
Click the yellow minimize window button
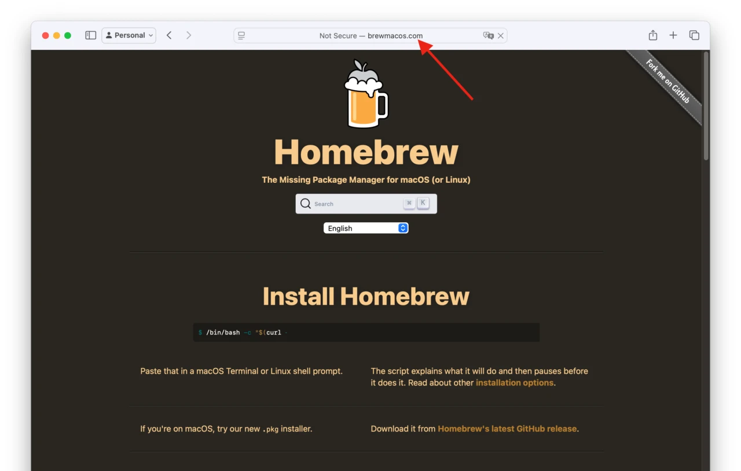tap(56, 35)
